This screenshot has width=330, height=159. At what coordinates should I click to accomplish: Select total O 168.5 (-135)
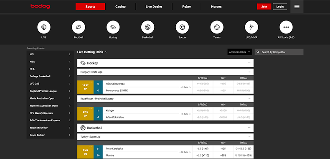[243, 149]
